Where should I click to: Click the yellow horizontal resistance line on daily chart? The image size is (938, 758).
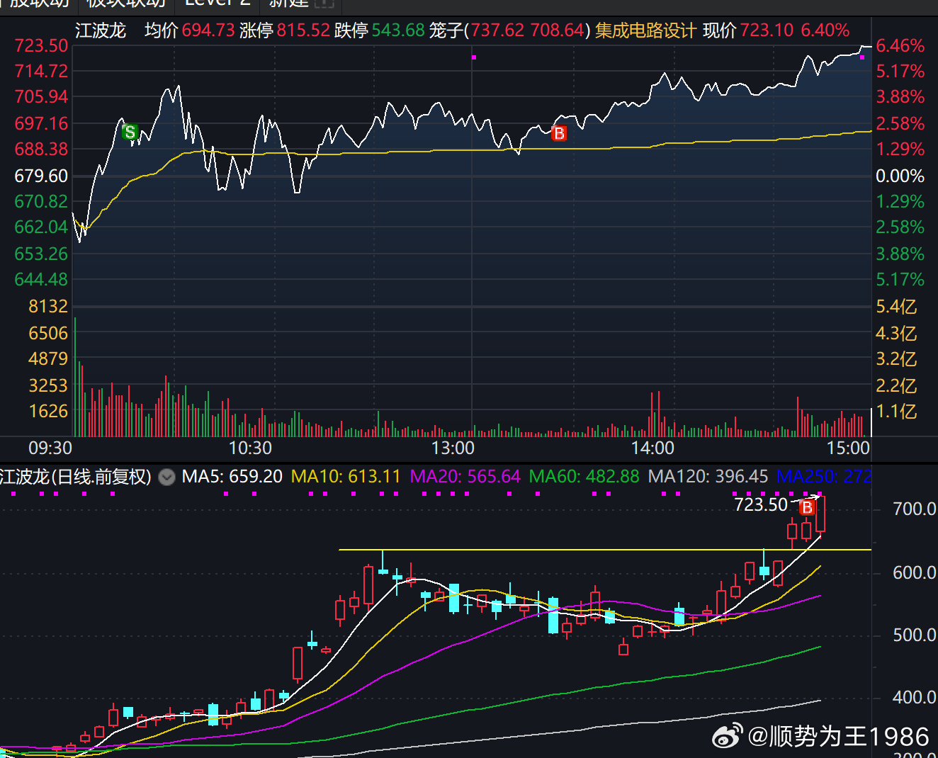pos(605,550)
